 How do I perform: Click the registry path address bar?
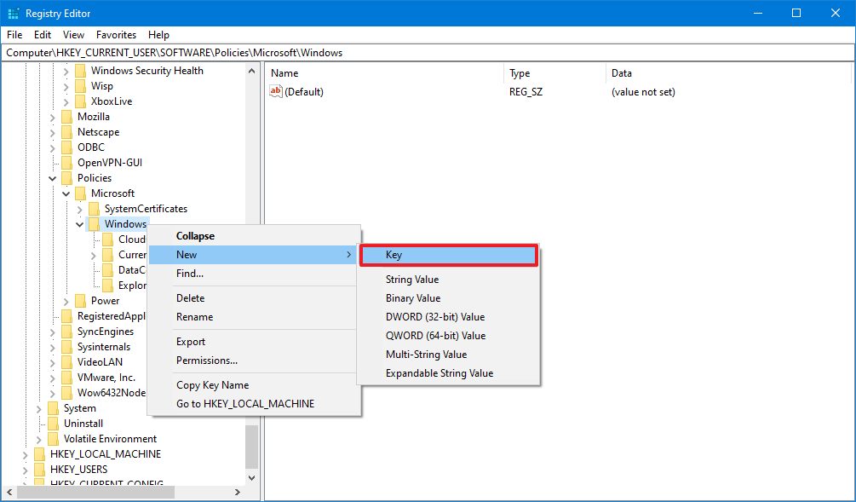click(x=426, y=53)
